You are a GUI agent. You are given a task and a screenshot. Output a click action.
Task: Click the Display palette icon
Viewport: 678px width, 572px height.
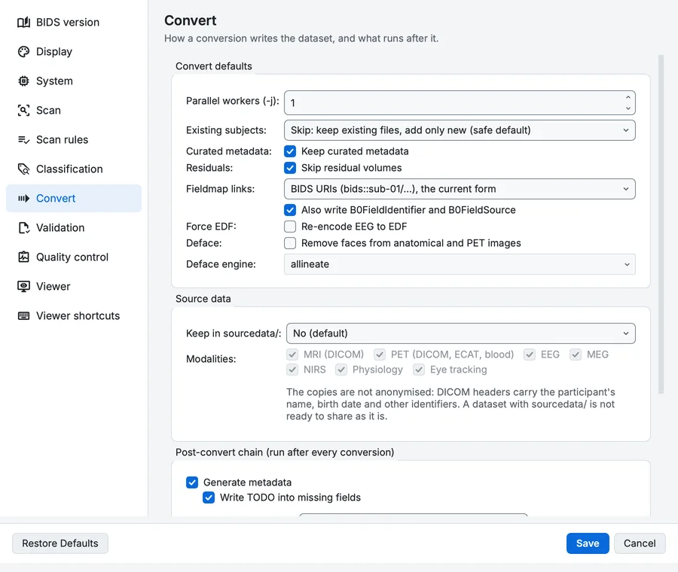(24, 51)
